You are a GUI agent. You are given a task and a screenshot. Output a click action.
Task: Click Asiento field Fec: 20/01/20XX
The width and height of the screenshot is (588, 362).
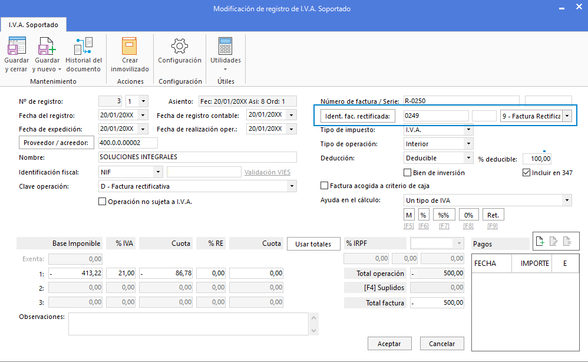(x=247, y=101)
